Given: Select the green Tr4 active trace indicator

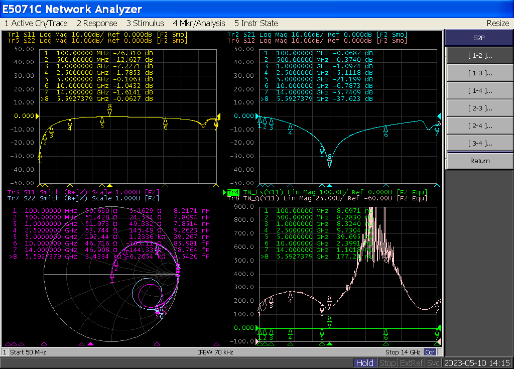Looking at the screenshot, I should pos(232,192).
